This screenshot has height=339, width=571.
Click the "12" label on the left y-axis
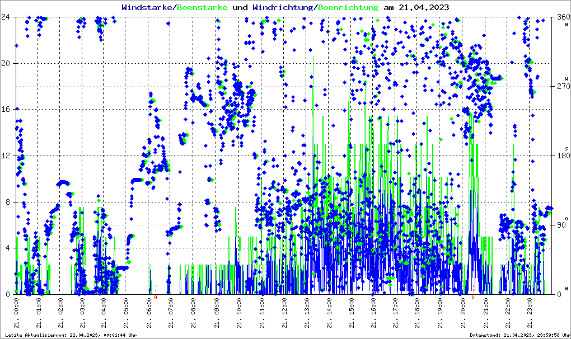point(7,156)
